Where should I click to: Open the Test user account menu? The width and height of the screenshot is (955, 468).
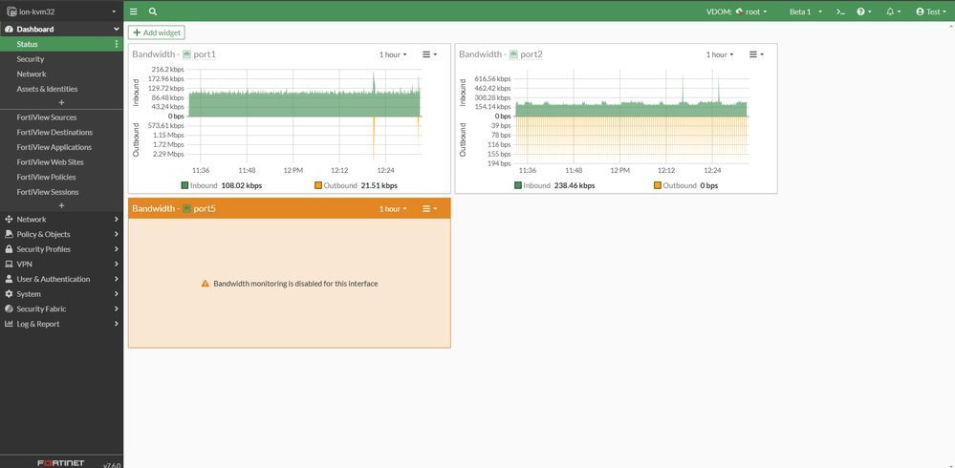(x=932, y=11)
